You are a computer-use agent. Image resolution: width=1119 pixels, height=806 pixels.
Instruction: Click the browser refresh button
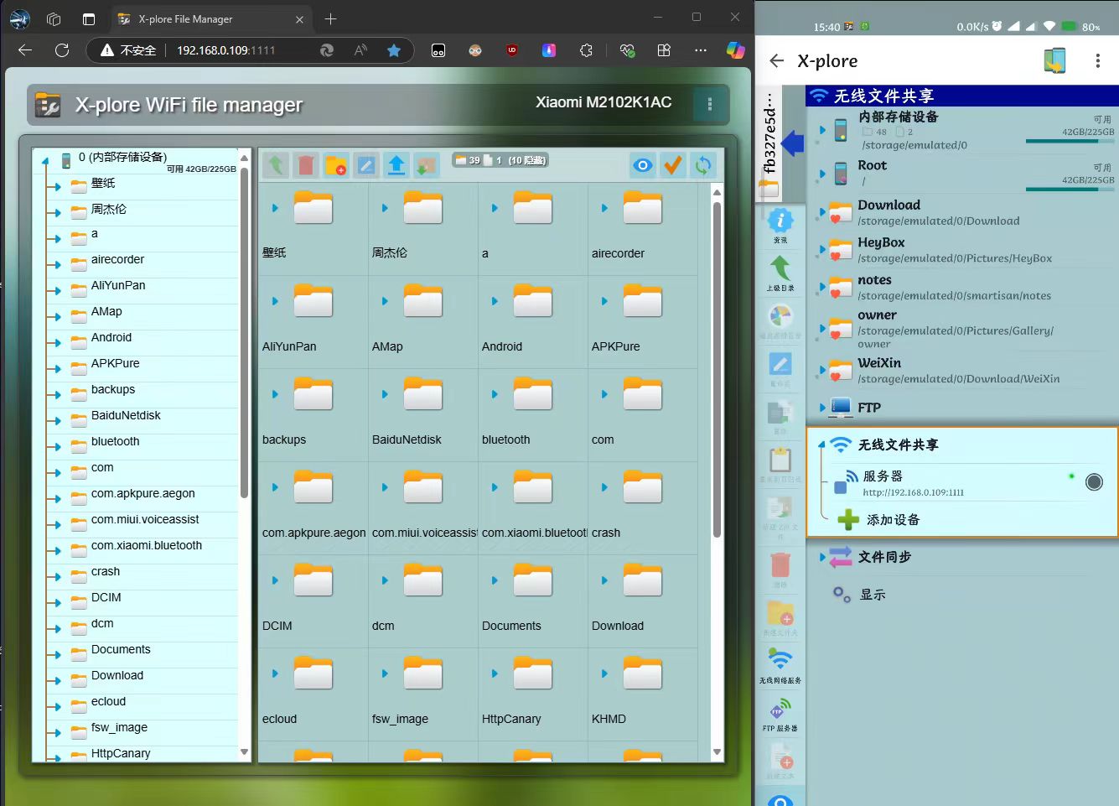[62, 50]
